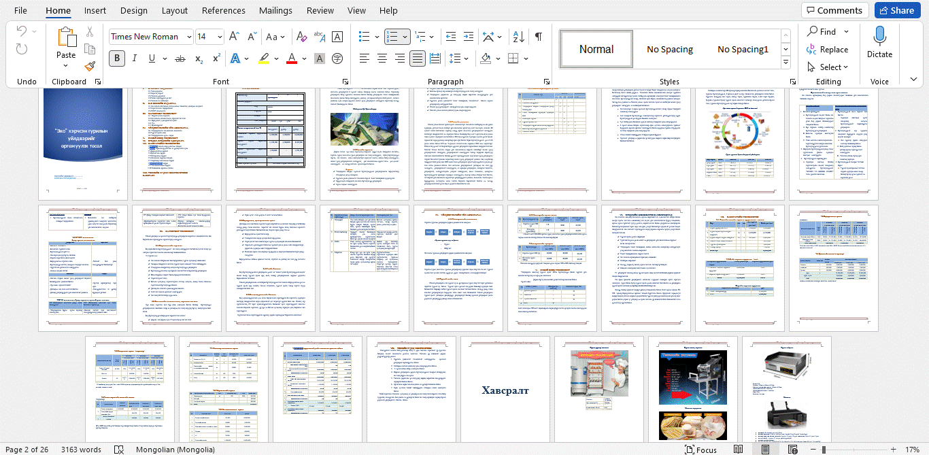
Task: Center align the text
Action: [382, 58]
